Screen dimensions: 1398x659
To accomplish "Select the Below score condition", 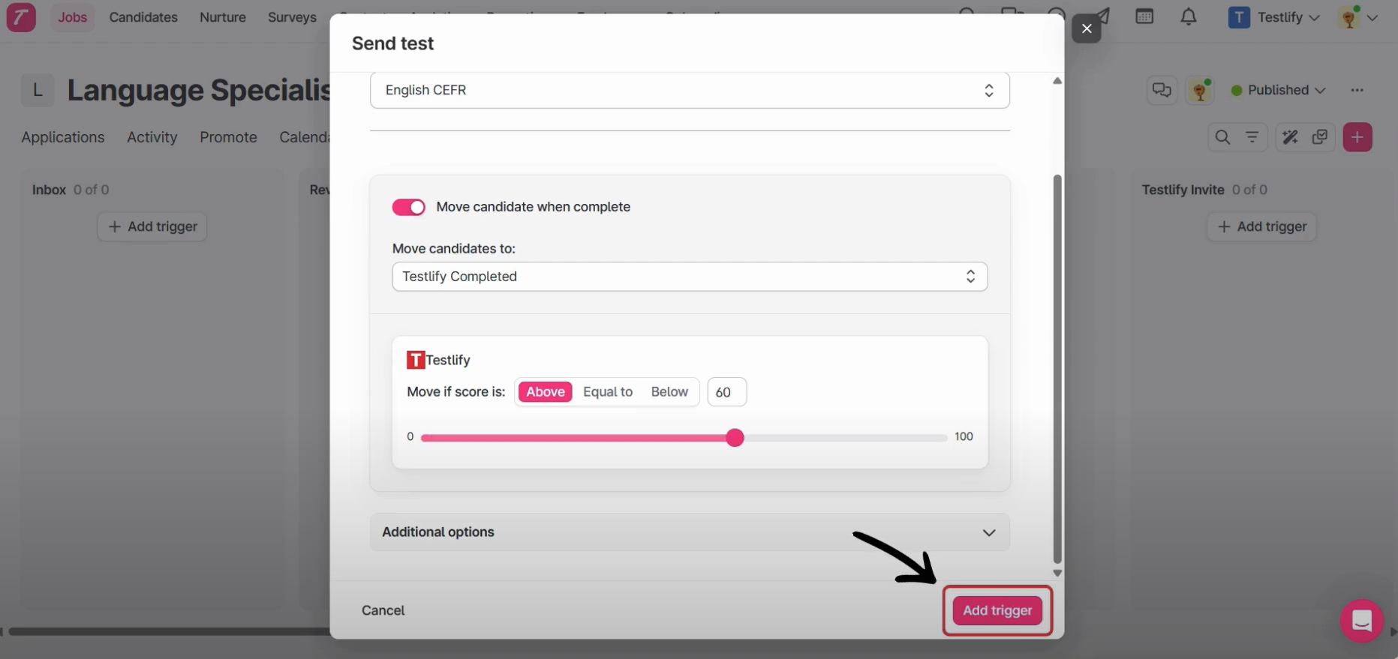I will 669,391.
